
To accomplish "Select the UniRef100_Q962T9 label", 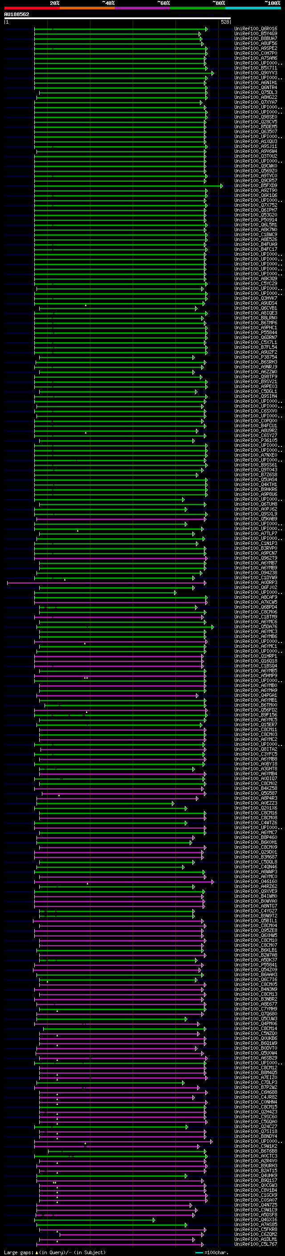I will point(256,558).
